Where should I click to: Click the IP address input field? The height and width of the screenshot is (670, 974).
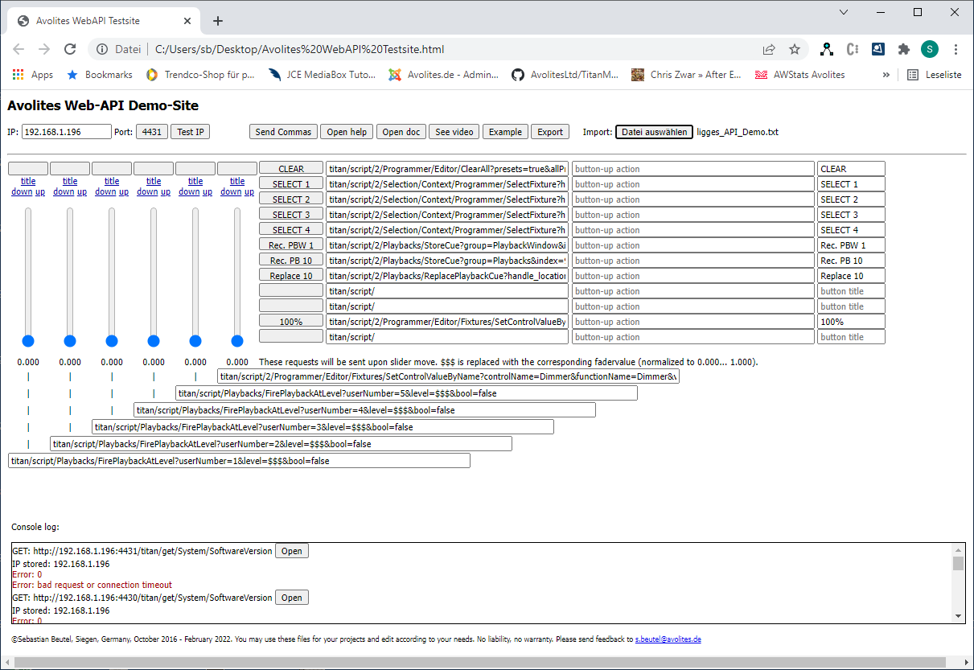tap(66, 132)
